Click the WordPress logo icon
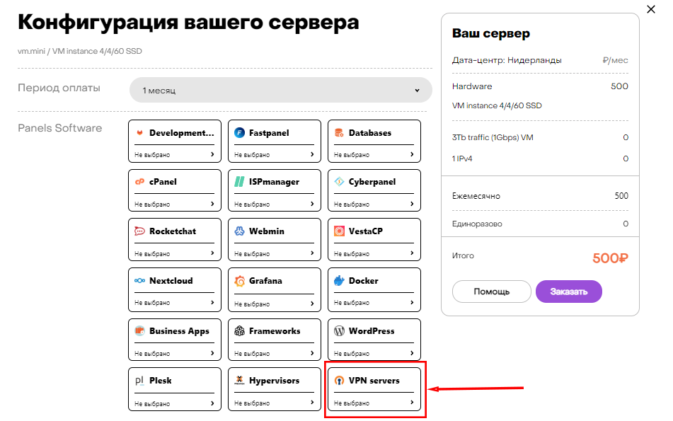Screen dimensions: 673x421 pos(339,331)
